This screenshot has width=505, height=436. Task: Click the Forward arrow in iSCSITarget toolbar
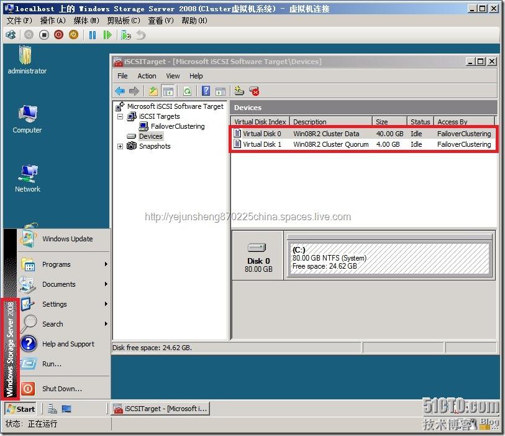pyautogui.click(x=134, y=91)
